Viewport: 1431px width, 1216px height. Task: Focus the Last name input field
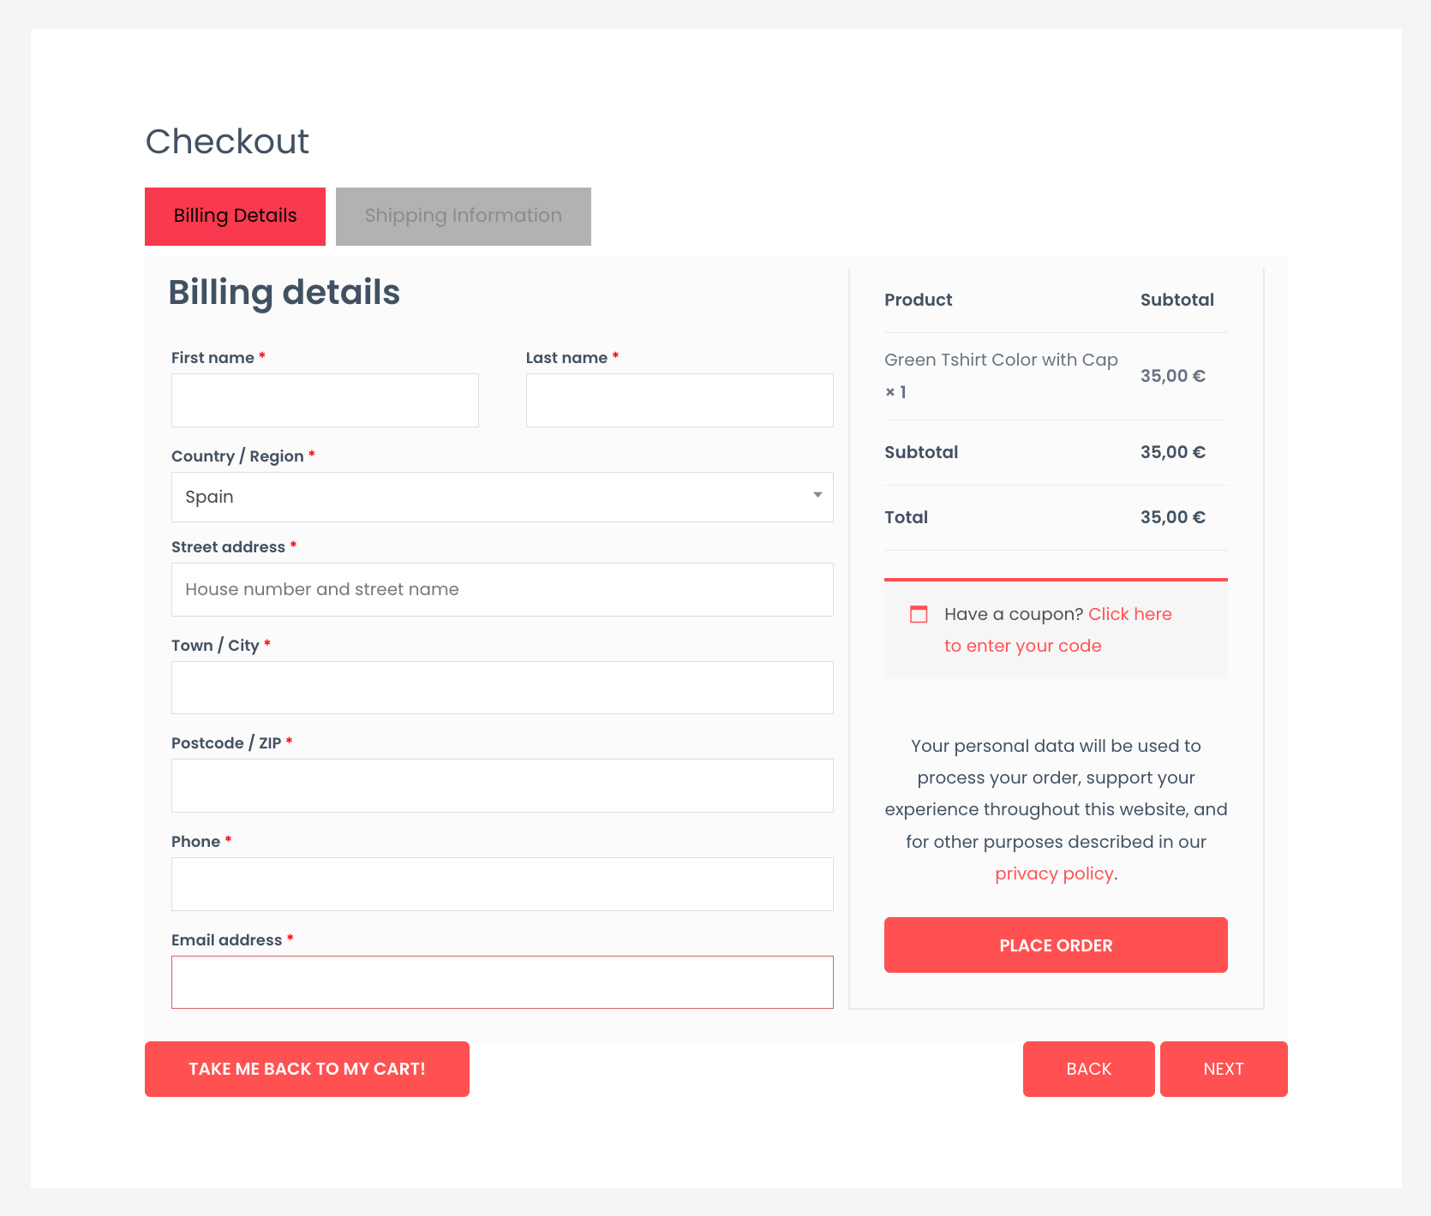pyautogui.click(x=680, y=400)
